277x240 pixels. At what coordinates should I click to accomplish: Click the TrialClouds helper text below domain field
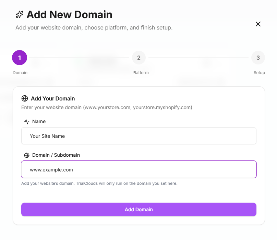pos(99,183)
